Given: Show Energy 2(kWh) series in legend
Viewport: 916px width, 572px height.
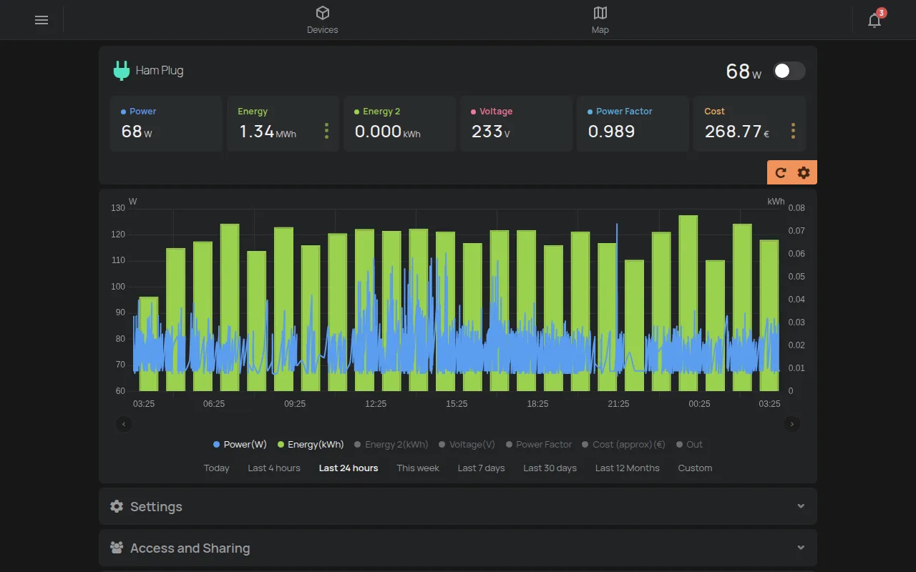Looking at the screenshot, I should click(x=391, y=444).
